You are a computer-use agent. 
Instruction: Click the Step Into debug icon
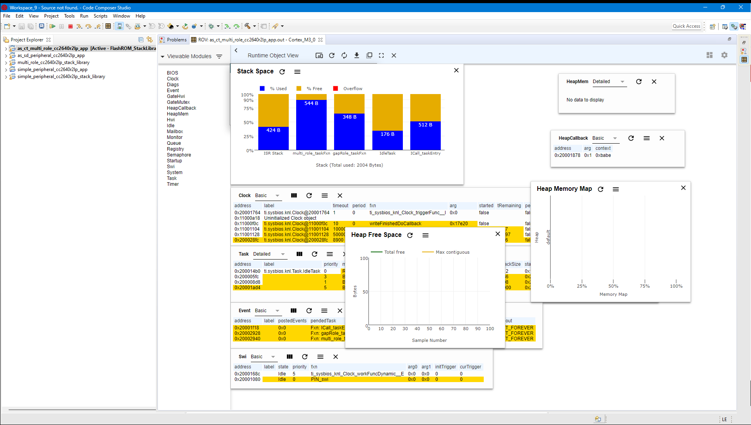point(79,26)
